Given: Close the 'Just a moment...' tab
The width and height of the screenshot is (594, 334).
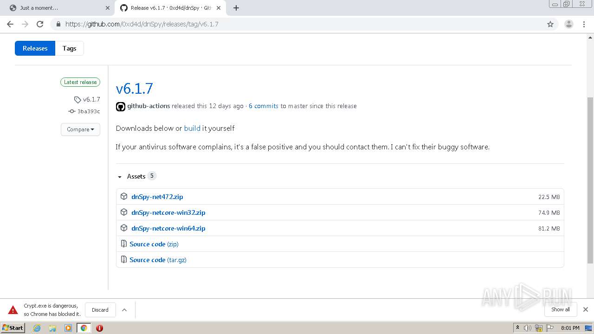Looking at the screenshot, I should (x=108, y=8).
